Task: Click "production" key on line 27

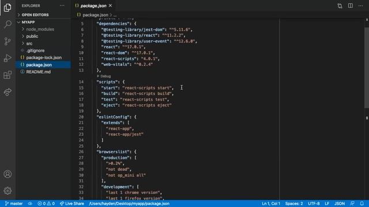Action: [115, 158]
